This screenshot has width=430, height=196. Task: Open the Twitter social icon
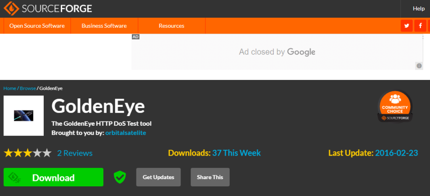point(406,26)
